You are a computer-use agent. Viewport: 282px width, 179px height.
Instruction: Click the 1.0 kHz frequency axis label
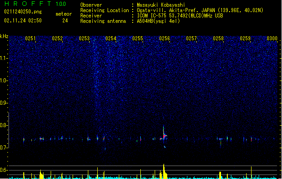coord(4,81)
